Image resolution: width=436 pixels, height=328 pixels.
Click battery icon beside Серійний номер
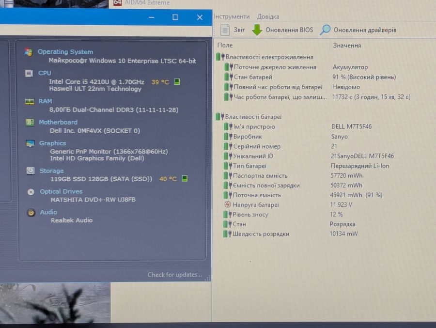point(228,146)
